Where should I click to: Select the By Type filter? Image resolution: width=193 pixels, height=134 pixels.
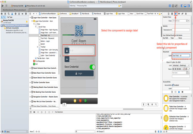point(10,17)
